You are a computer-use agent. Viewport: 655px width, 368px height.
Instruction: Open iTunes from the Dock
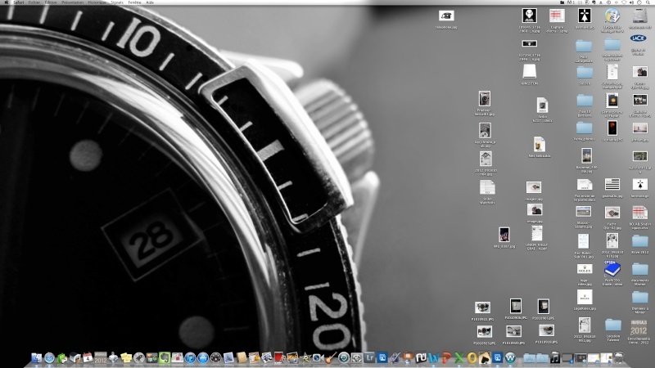click(x=190, y=357)
